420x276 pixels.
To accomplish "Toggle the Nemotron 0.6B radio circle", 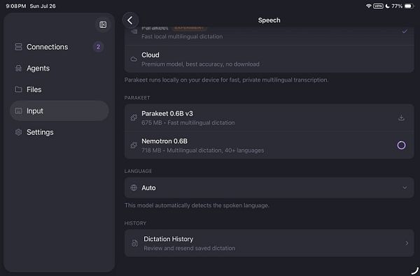I will pos(401,145).
